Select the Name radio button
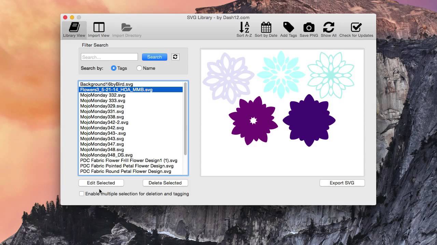The height and width of the screenshot is (245, 437). pos(139,68)
